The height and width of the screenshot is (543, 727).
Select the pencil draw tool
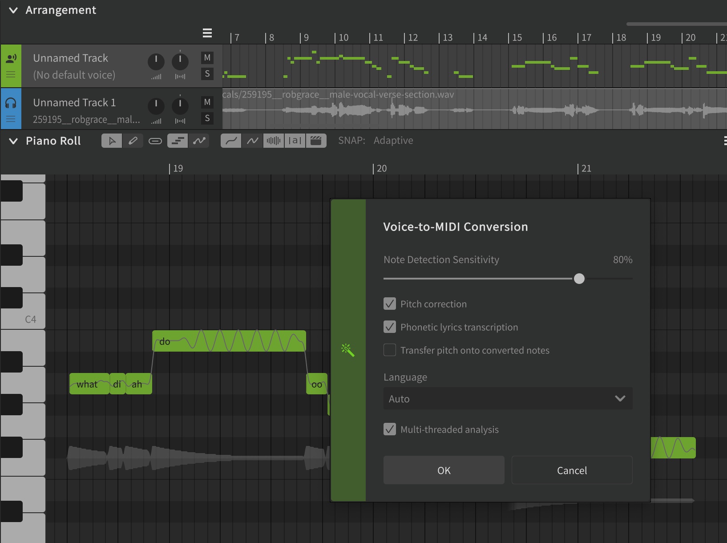[133, 141]
